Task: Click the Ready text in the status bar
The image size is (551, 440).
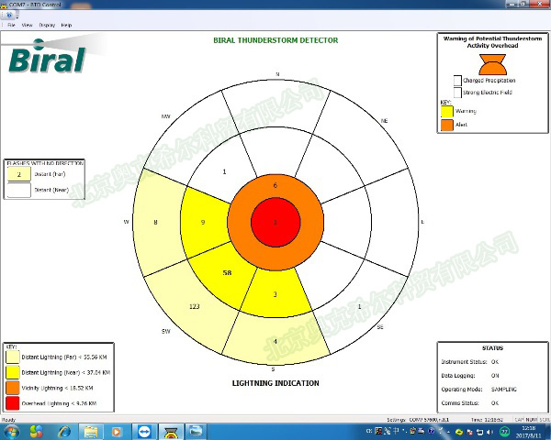Action: (9, 420)
